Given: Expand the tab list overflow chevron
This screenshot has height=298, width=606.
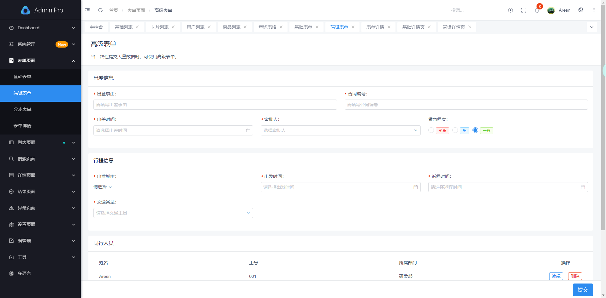Looking at the screenshot, I should pos(592,27).
